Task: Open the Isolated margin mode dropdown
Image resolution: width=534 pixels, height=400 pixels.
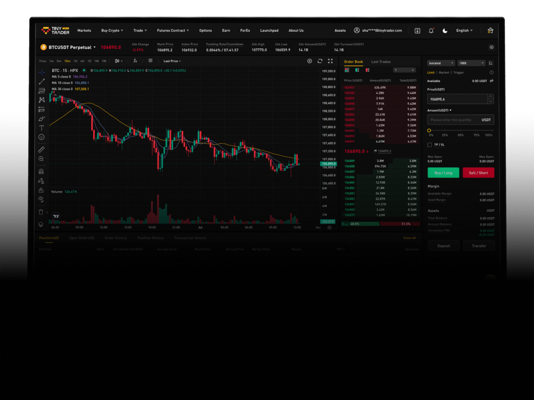Action: 441,63
